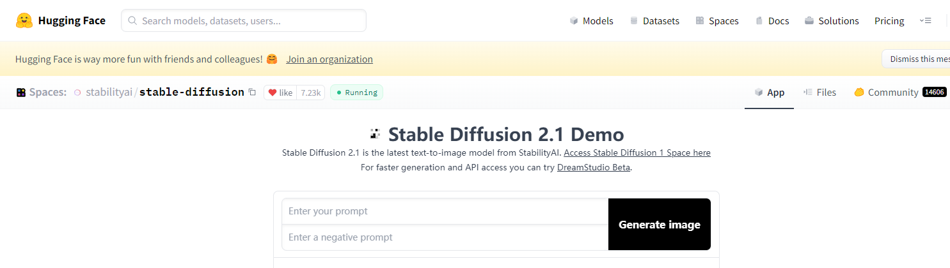
Task: Open the Docs menu item
Action: 772,21
